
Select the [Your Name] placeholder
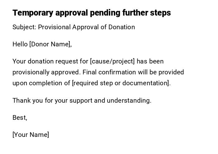[31, 135]
